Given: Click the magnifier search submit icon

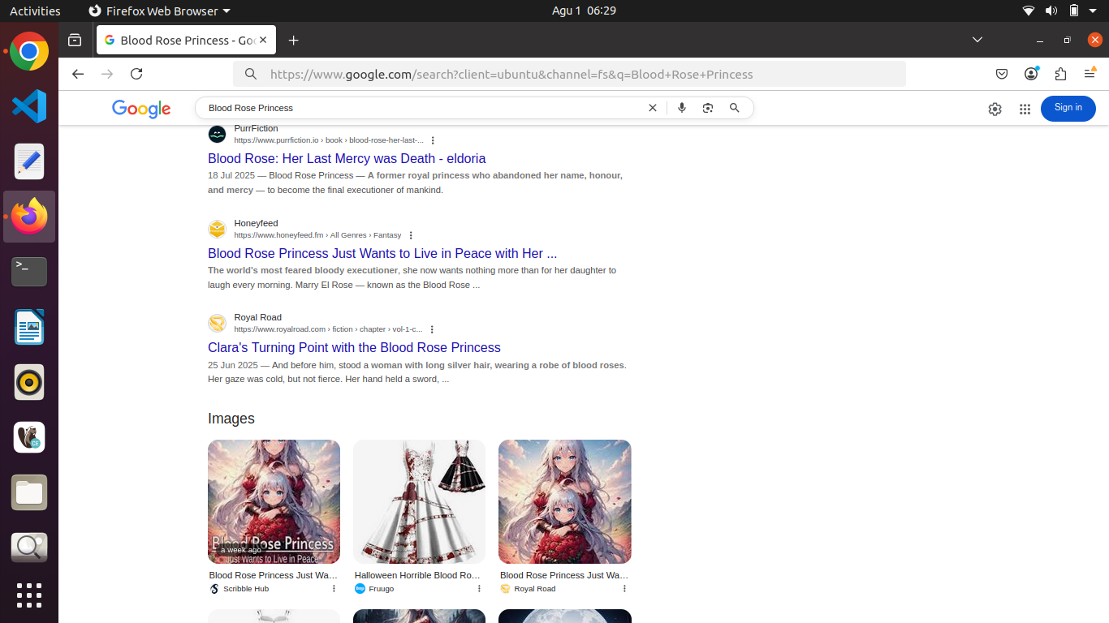Looking at the screenshot, I should tap(735, 108).
